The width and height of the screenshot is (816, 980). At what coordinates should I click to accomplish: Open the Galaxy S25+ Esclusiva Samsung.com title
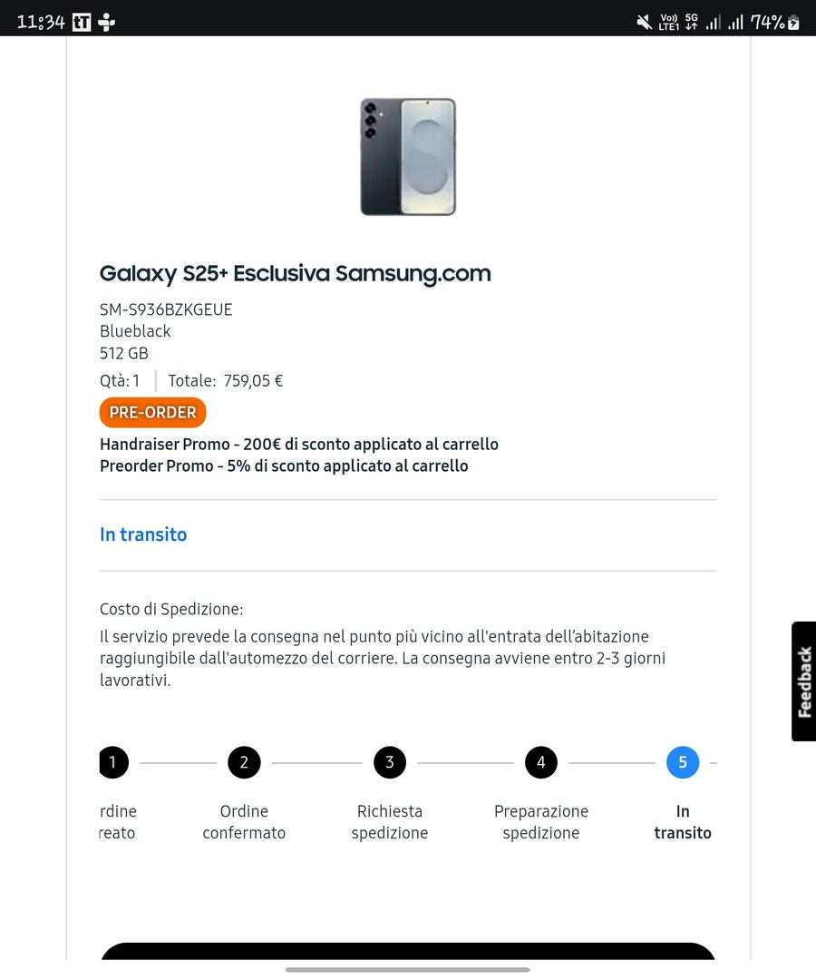[295, 273]
